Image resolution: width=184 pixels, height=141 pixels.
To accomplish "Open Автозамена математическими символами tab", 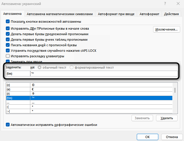I will tap(60, 14).
